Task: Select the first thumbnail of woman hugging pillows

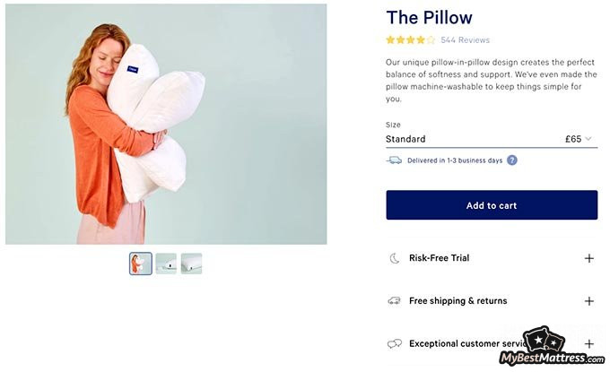Action: pos(141,264)
